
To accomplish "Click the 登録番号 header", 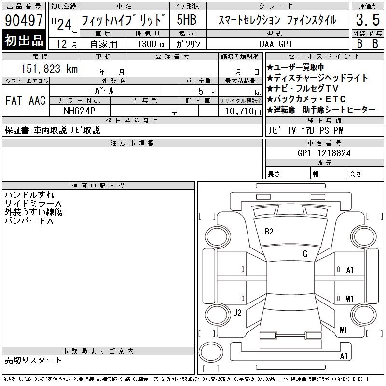I will tap(173, 56).
